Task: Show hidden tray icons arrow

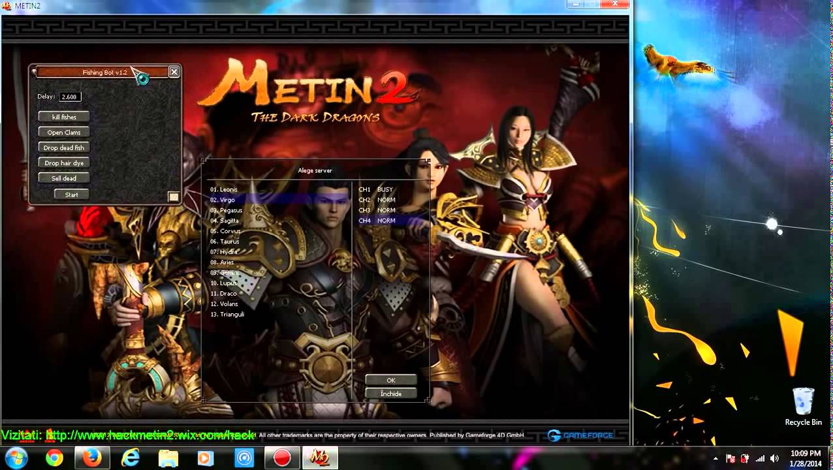Action: click(x=715, y=459)
